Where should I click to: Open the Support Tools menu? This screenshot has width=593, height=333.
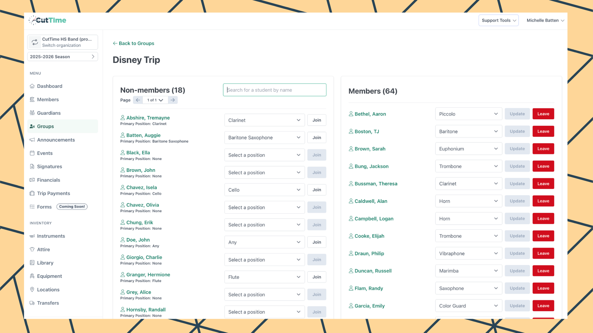498,20
